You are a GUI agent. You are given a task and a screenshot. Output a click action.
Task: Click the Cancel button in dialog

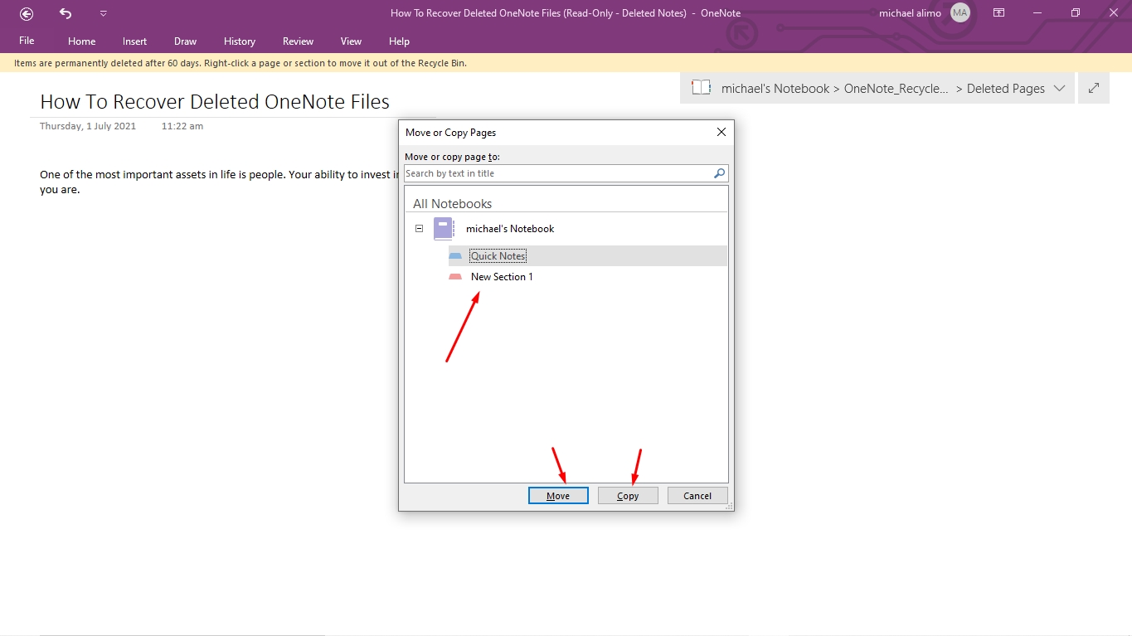(x=697, y=496)
